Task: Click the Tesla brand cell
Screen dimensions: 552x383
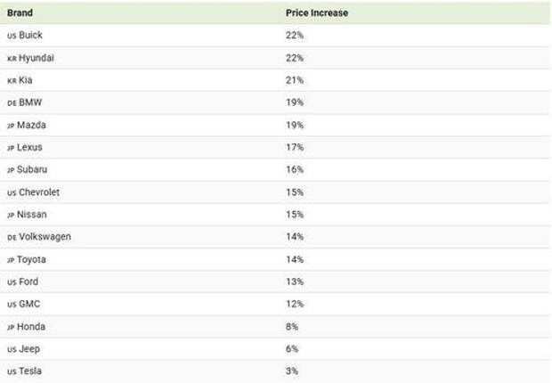Action: pos(29,371)
